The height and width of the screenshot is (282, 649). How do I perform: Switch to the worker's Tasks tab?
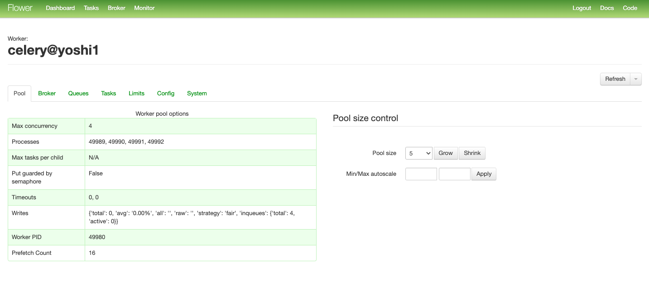[x=109, y=93]
